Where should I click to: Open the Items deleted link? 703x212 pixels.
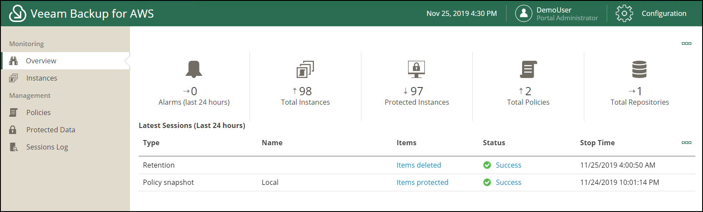pos(419,165)
